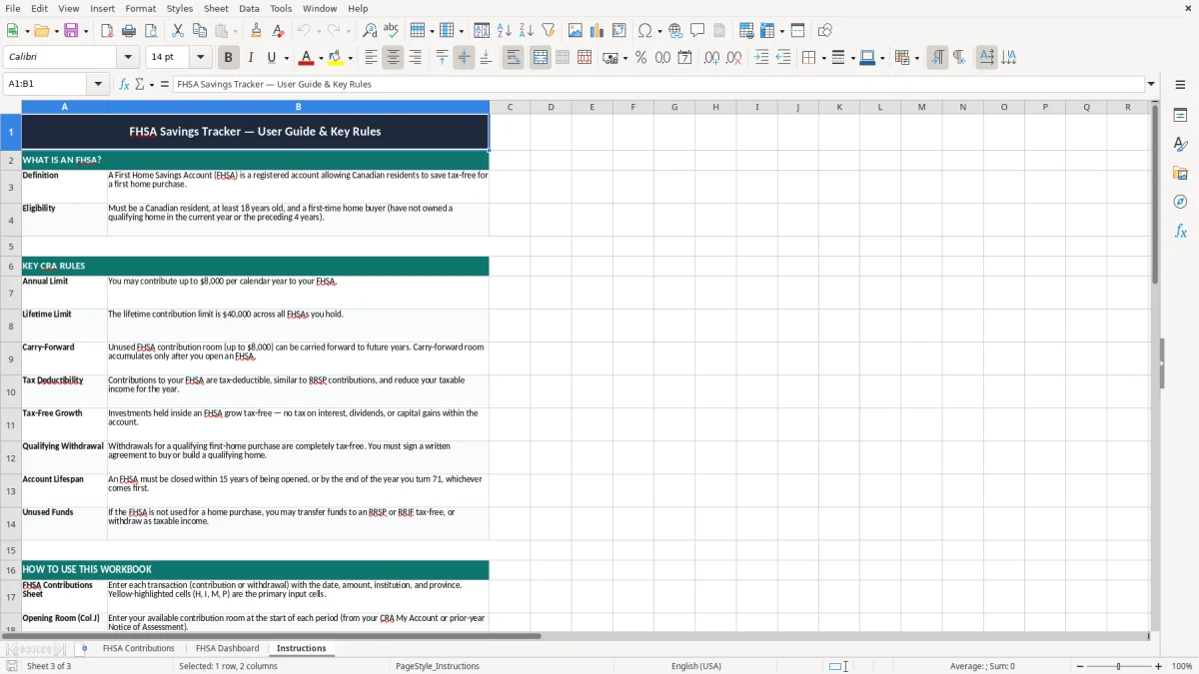Open the font color dropdown arrow
The height and width of the screenshot is (674, 1199).
point(322,58)
